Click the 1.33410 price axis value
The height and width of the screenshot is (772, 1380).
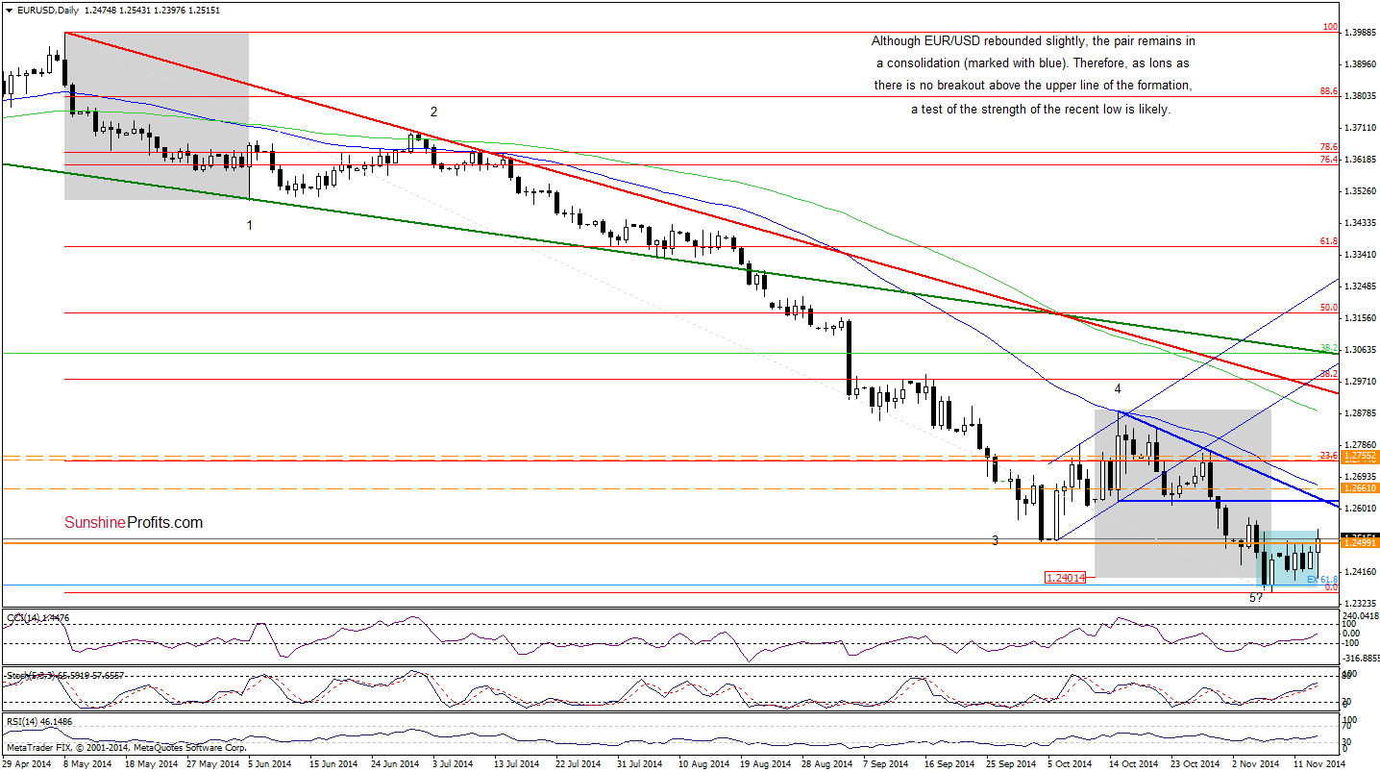coord(1362,255)
